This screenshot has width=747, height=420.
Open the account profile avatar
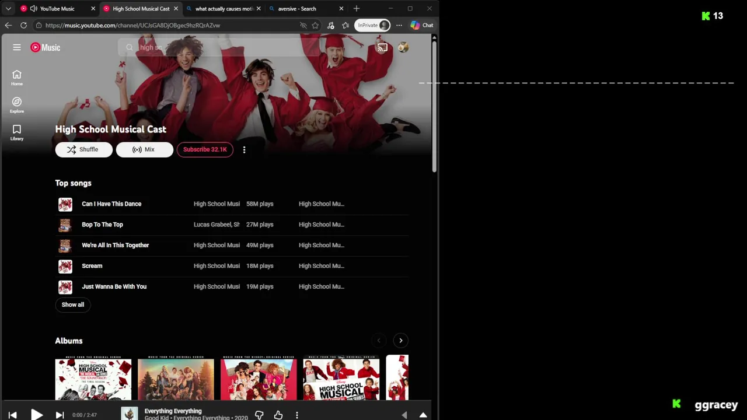tap(403, 48)
